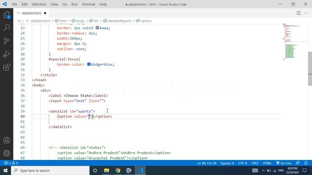Click line number 37 in gutter
Screen dimensions: 312x175
click(22, 101)
